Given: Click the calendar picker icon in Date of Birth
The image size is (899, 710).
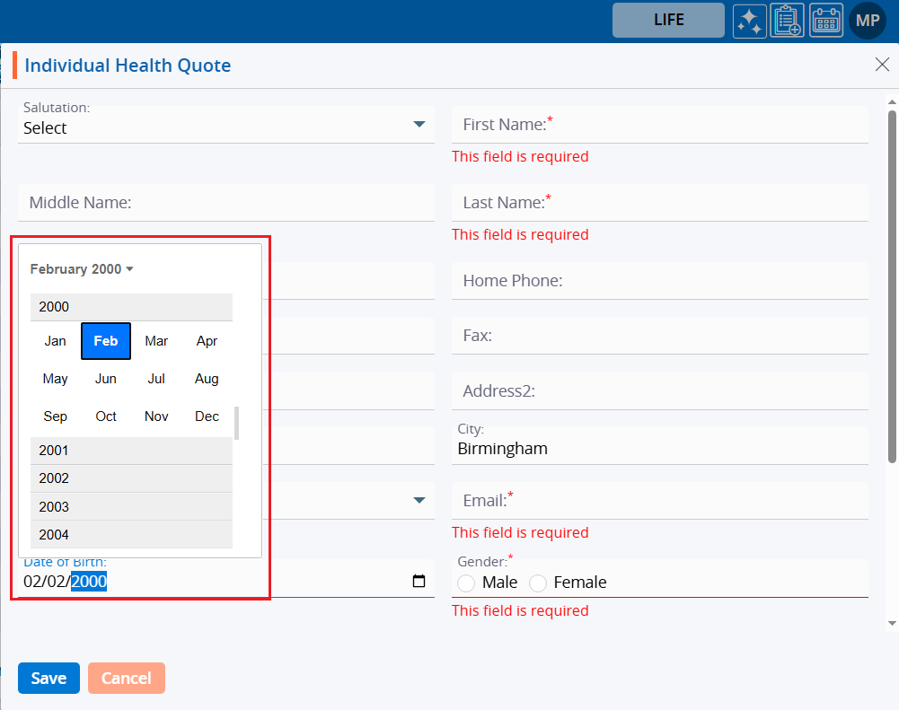Looking at the screenshot, I should click(419, 582).
